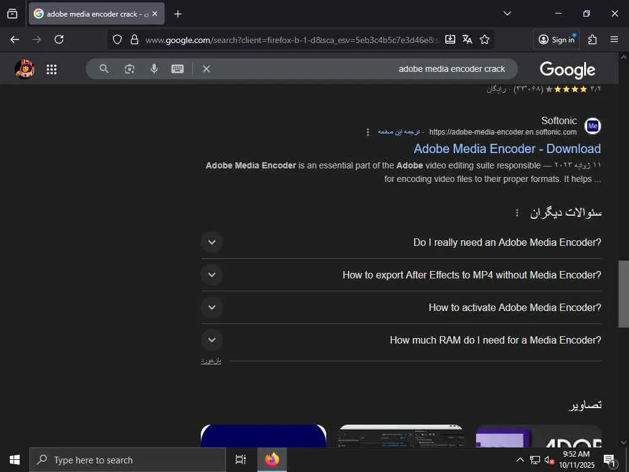
Task: Open the Softonic site name link
Action: pos(559,120)
